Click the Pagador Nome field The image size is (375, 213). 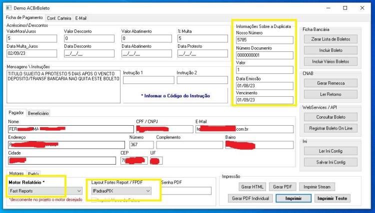point(71,129)
